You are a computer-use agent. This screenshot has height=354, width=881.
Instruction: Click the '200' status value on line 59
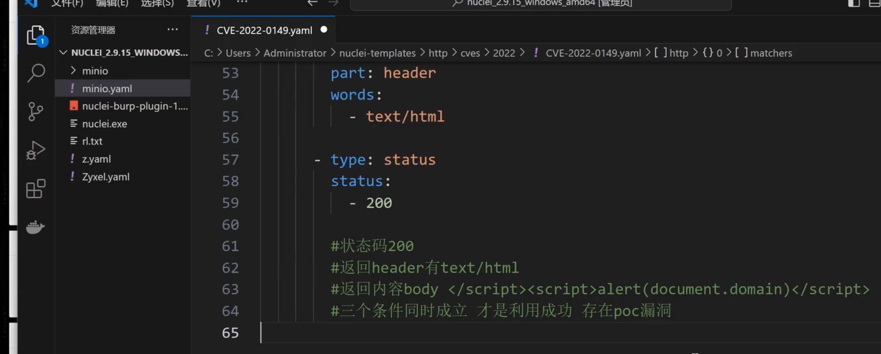tap(379, 203)
